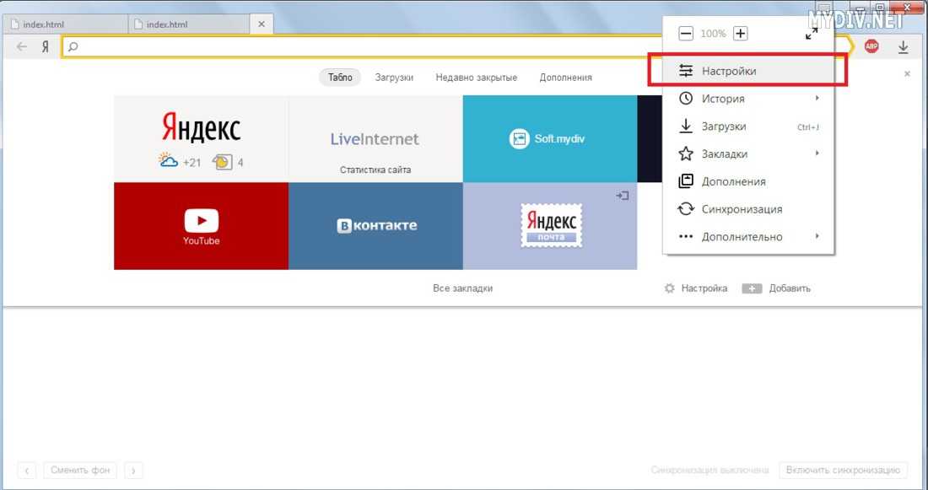Click the Включить синхронизацию button
The height and width of the screenshot is (490, 928).
click(843, 471)
